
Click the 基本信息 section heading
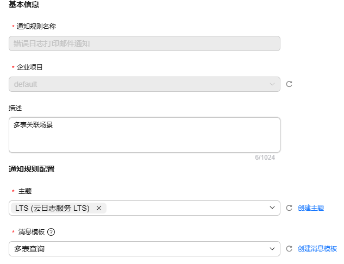(24, 4)
